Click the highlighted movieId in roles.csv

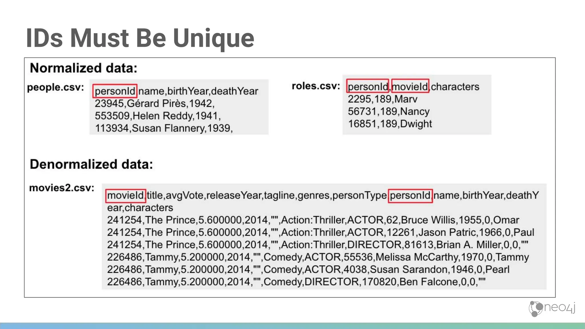(410, 86)
